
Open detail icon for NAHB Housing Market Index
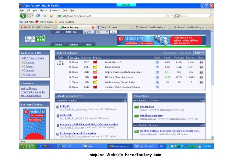(157, 82)
